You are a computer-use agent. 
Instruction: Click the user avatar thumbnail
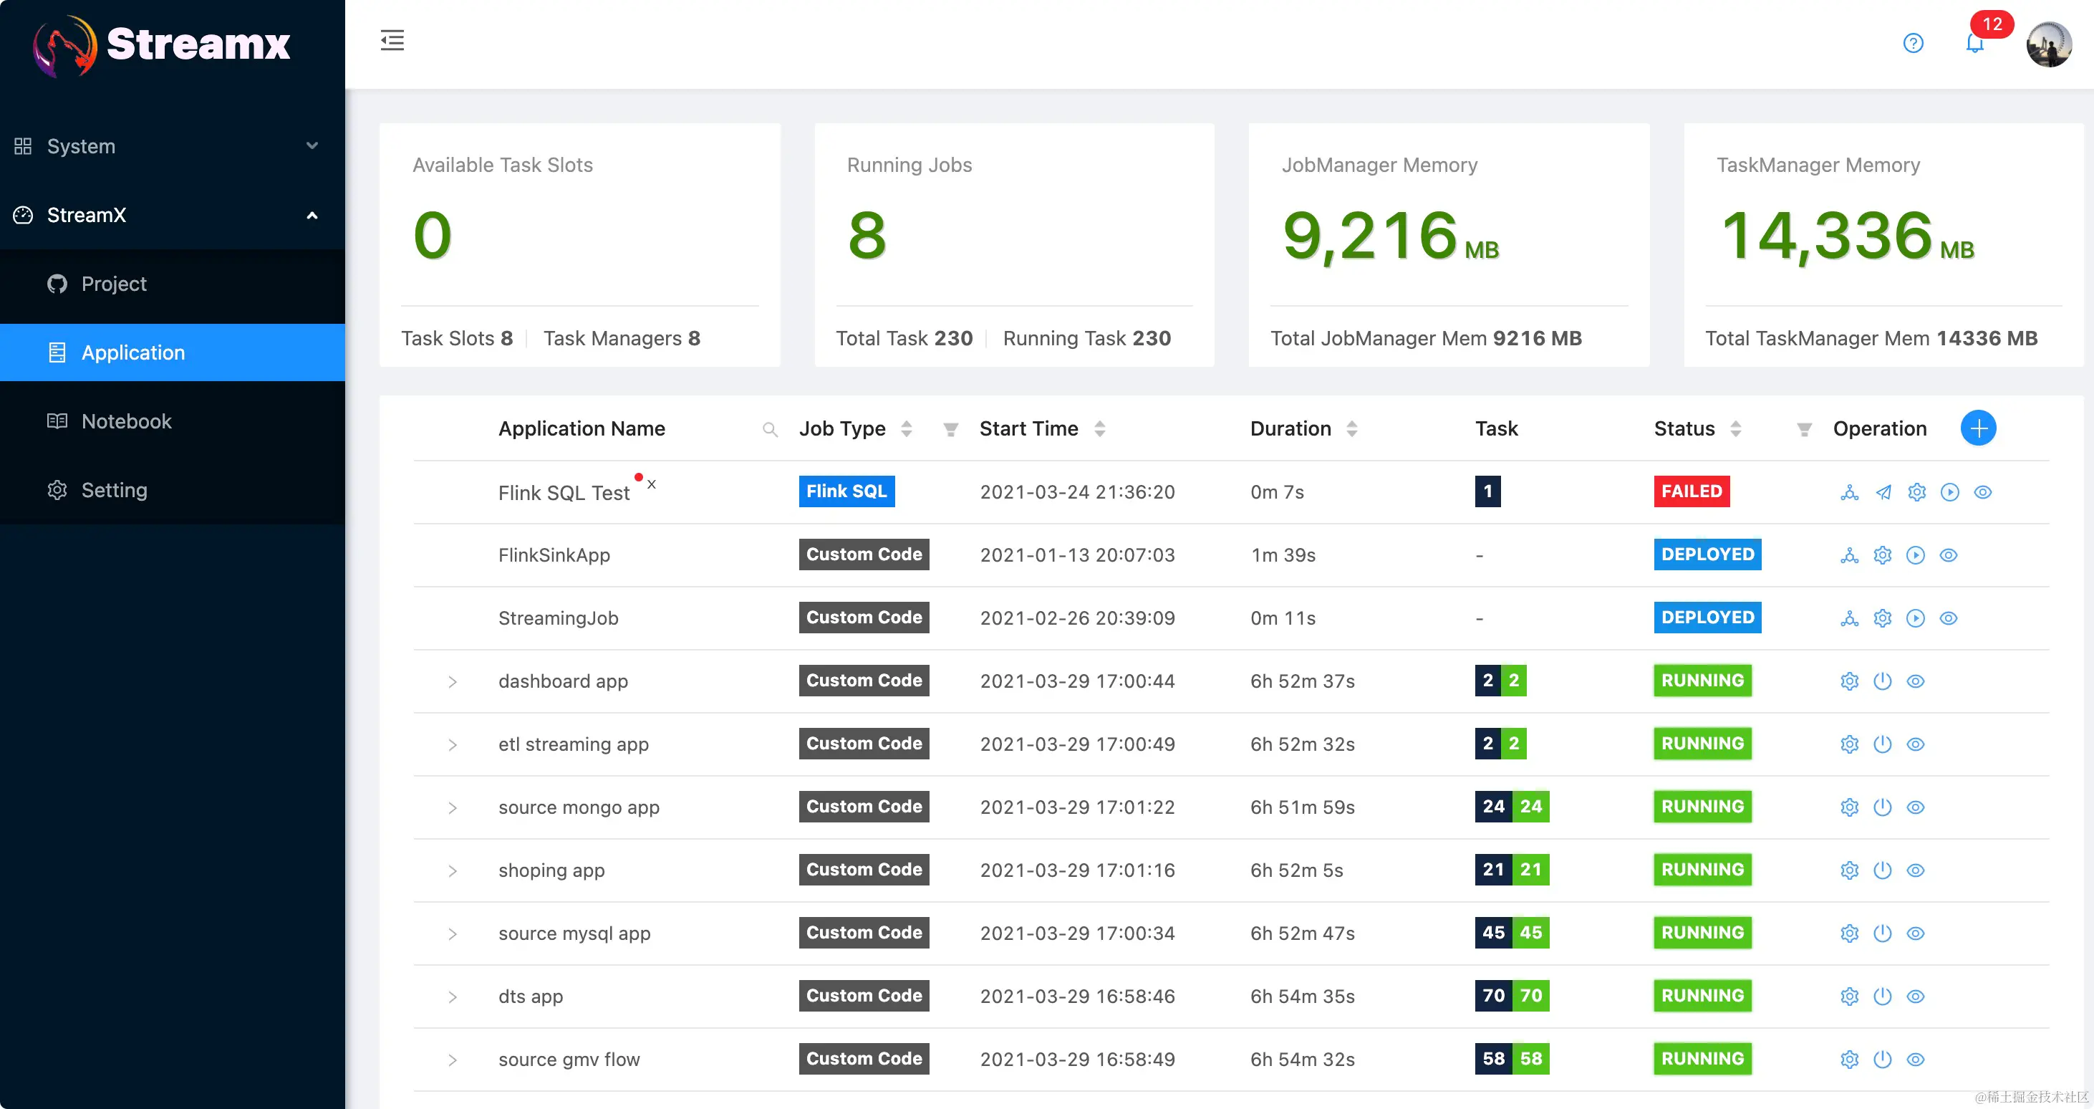(2048, 44)
